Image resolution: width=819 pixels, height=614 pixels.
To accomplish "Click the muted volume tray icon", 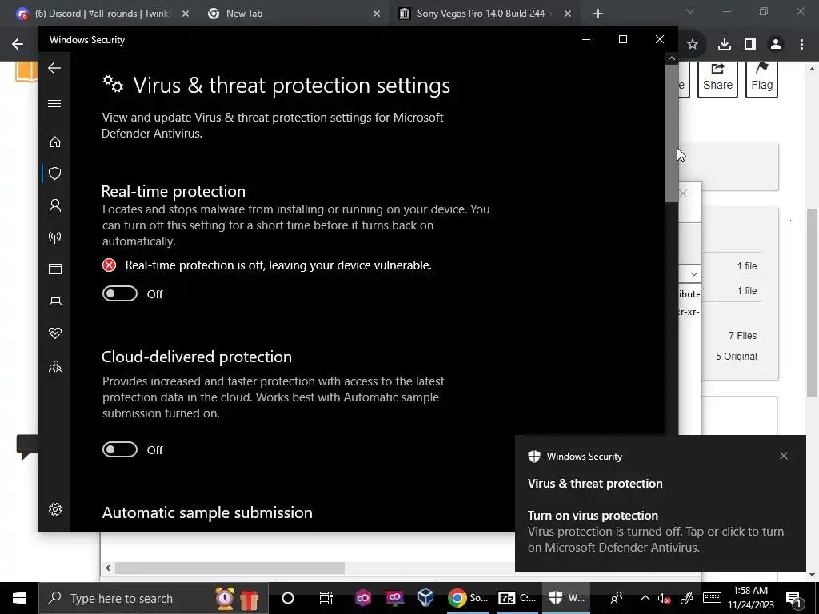I will click(x=664, y=598).
